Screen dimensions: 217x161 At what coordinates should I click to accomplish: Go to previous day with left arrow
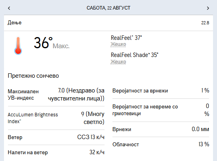pos(9,8)
